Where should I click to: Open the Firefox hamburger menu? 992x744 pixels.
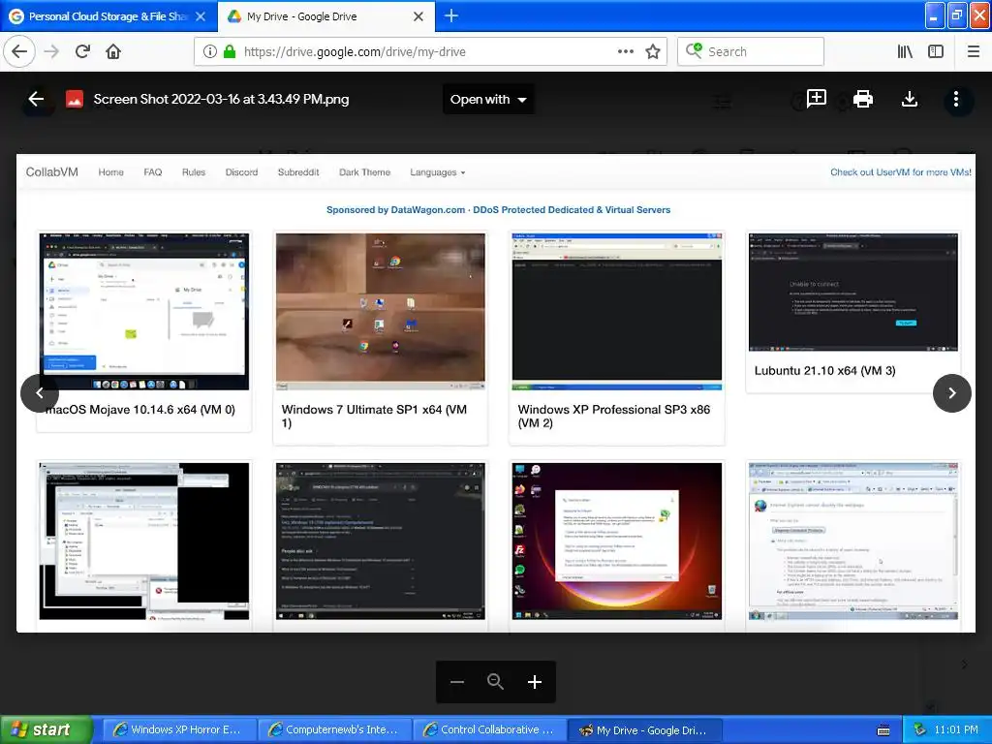tap(974, 51)
